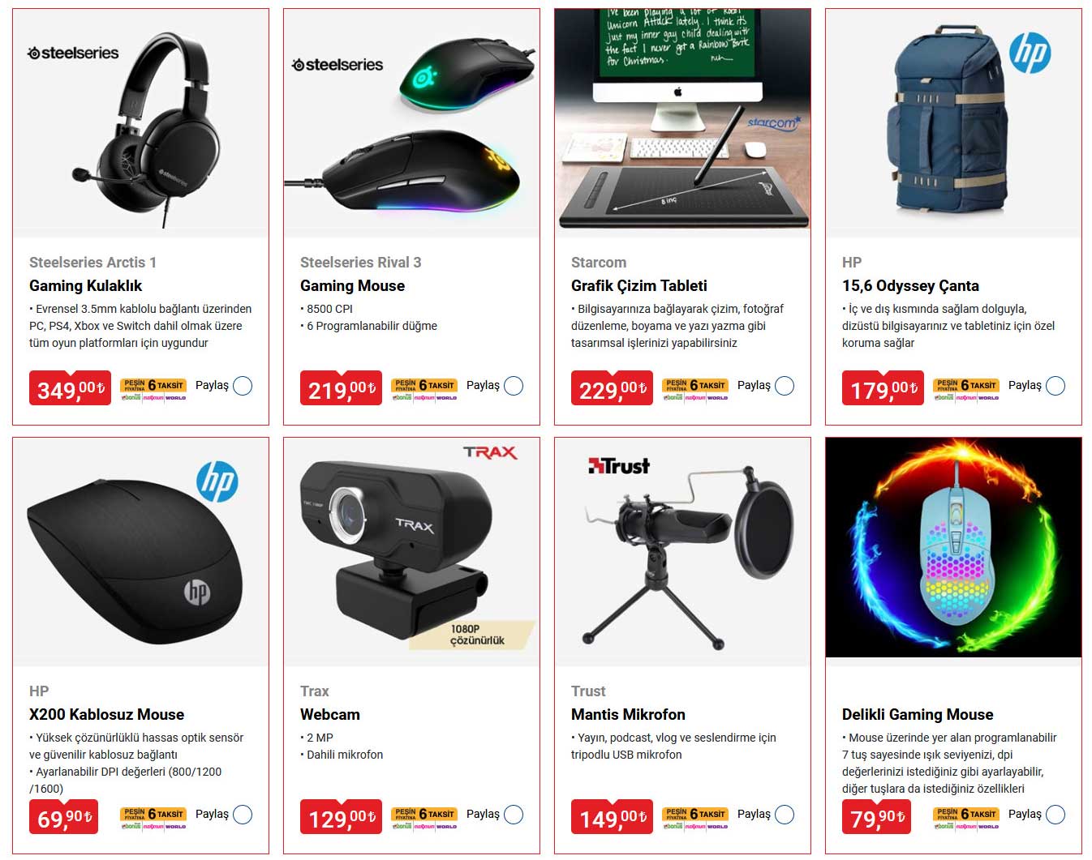
Task: Open the Steelseries Rival 3 mouse image
Action: (411, 123)
